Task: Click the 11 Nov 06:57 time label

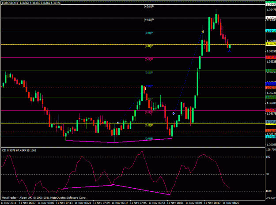Action: 27,203
